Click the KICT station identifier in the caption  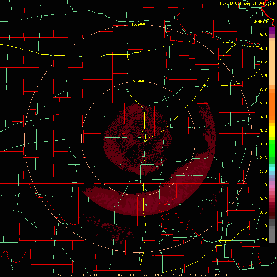pos(178,275)
